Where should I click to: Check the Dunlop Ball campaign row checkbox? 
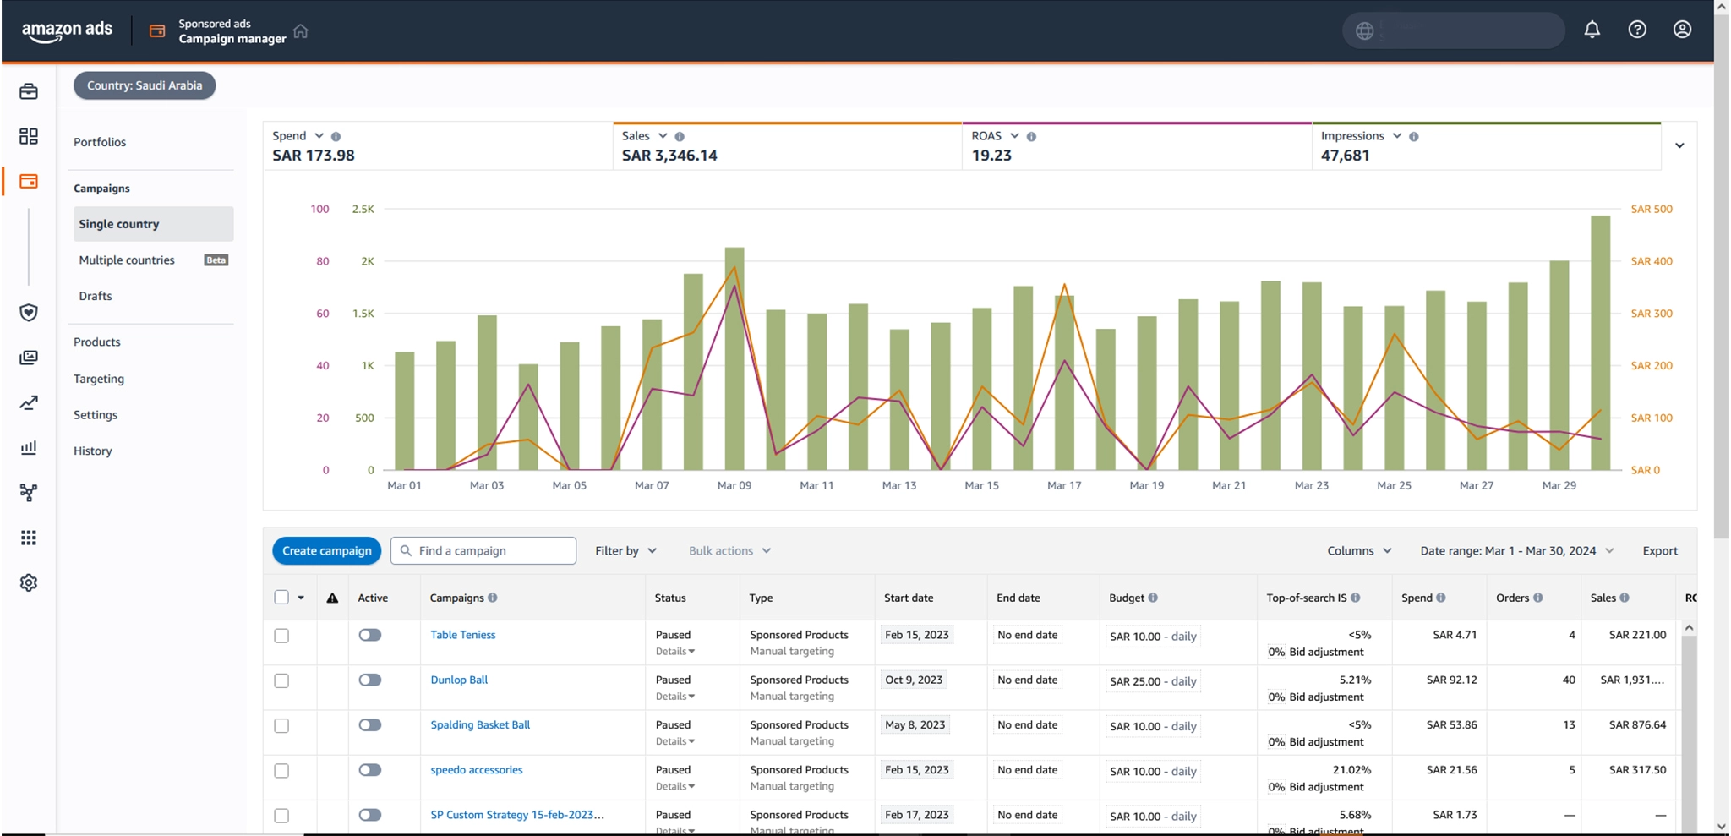click(x=281, y=680)
